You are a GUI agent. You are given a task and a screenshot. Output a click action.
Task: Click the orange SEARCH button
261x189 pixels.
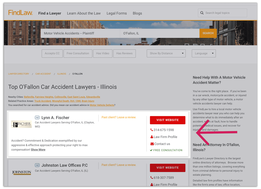tap(208, 33)
